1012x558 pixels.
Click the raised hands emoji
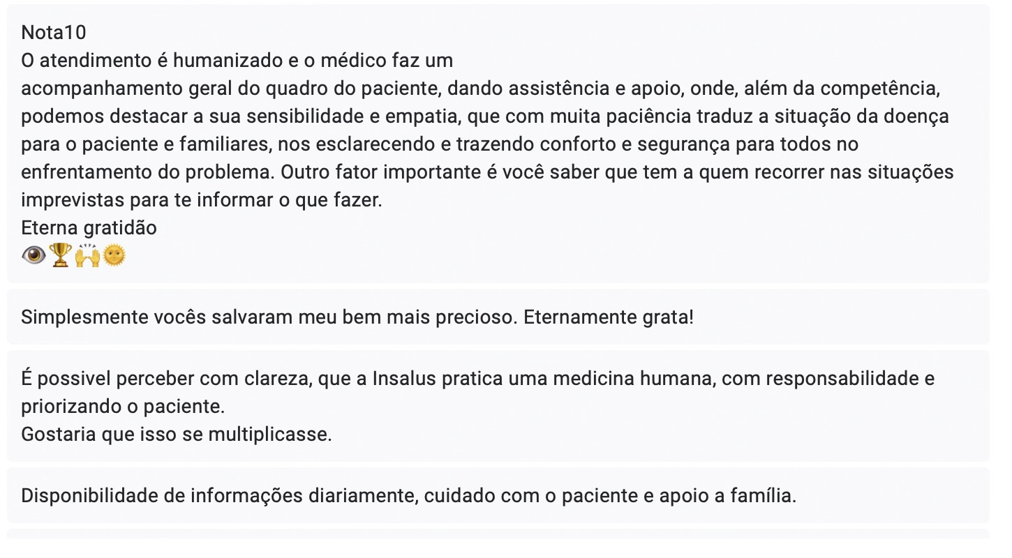click(x=87, y=256)
